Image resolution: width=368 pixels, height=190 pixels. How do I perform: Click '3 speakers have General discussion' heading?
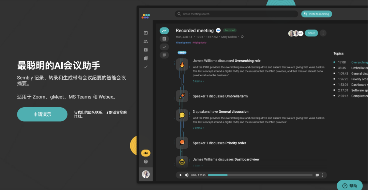click(x=220, y=112)
